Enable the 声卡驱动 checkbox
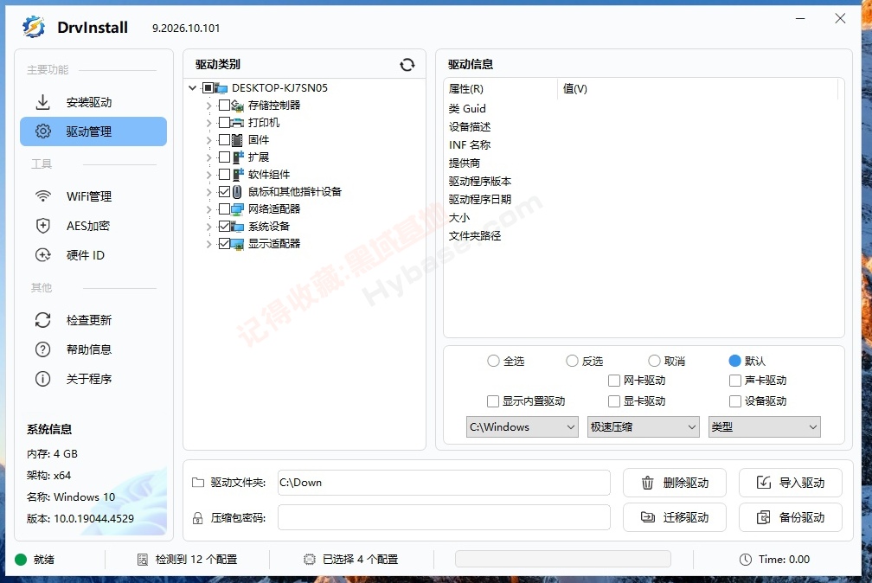Image resolution: width=872 pixels, height=583 pixels. pyautogui.click(x=735, y=381)
